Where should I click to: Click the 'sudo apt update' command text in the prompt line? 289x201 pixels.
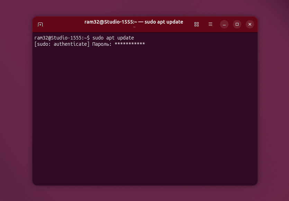[113, 38]
